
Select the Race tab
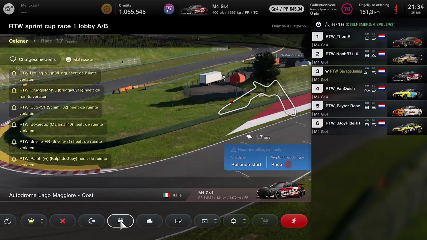click(x=46, y=41)
